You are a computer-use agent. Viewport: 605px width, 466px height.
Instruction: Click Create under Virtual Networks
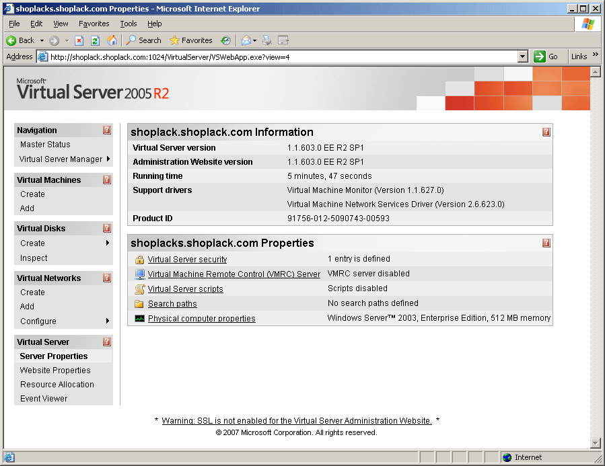tap(32, 292)
